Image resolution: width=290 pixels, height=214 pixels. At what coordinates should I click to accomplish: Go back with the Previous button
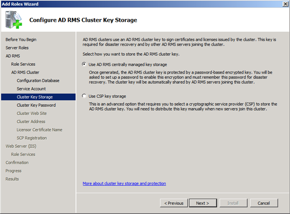click(174, 203)
